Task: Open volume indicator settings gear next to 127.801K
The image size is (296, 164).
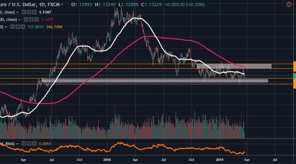Action: (x=18, y=27)
